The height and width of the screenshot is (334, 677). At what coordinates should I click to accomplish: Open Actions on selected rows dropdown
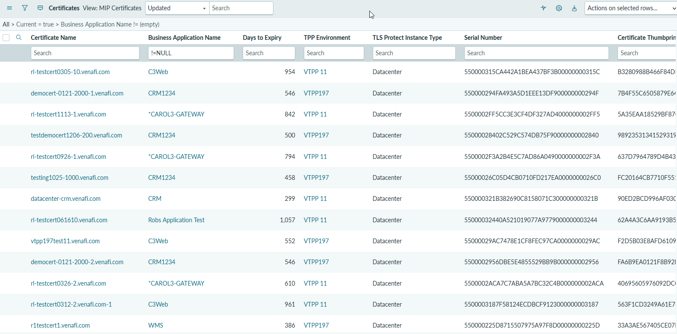click(631, 8)
